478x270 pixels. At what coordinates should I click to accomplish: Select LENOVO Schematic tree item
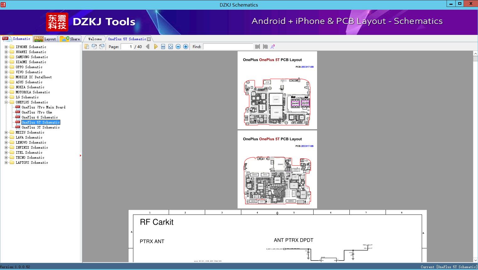point(31,142)
